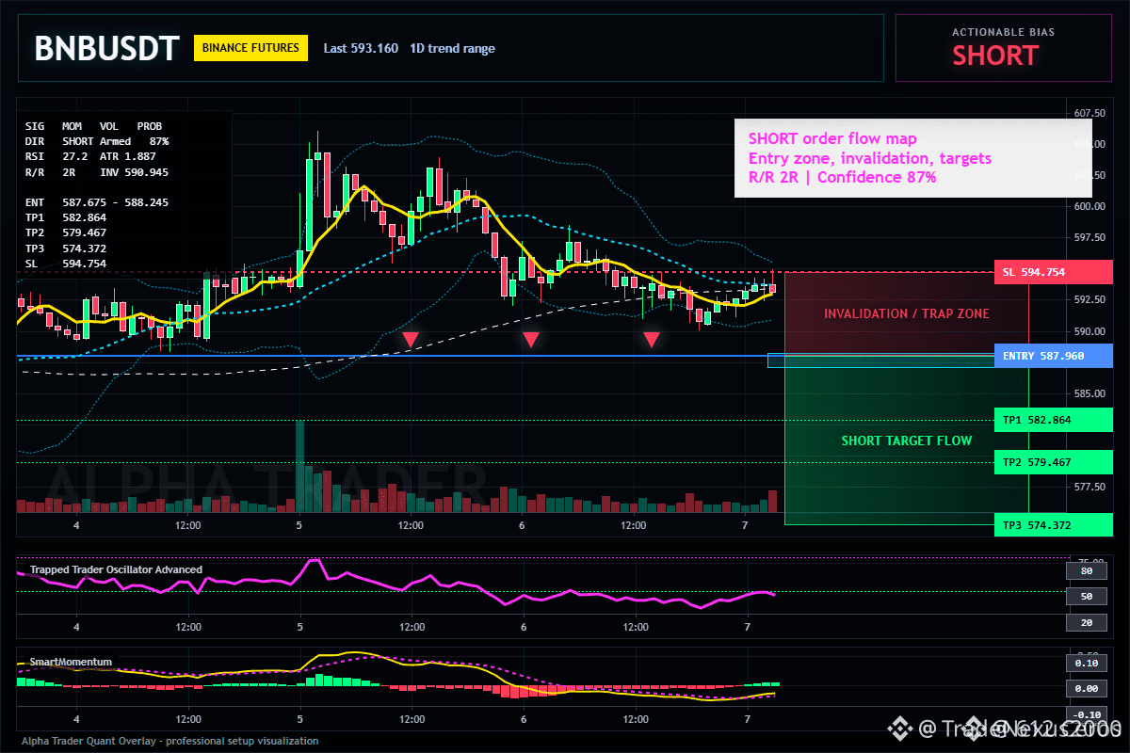Click the red triangle marker above day 5's 12:00
Image resolution: width=1130 pixels, height=753 pixels.
411,339
